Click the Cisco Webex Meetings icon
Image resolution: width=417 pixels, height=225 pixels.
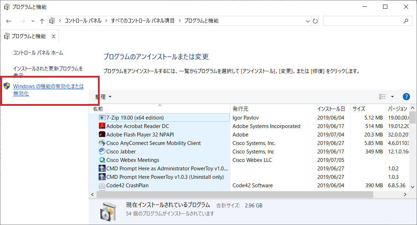(x=102, y=160)
